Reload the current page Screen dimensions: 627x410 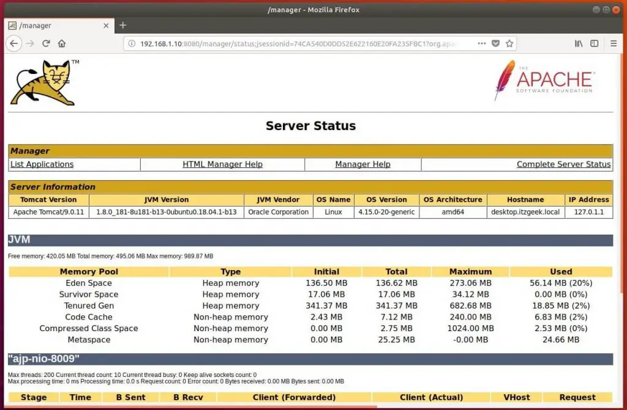pyautogui.click(x=46, y=43)
